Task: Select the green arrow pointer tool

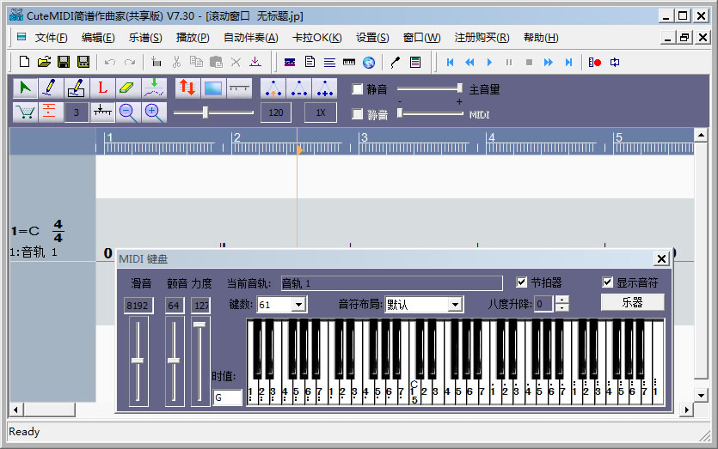Action: click(25, 88)
